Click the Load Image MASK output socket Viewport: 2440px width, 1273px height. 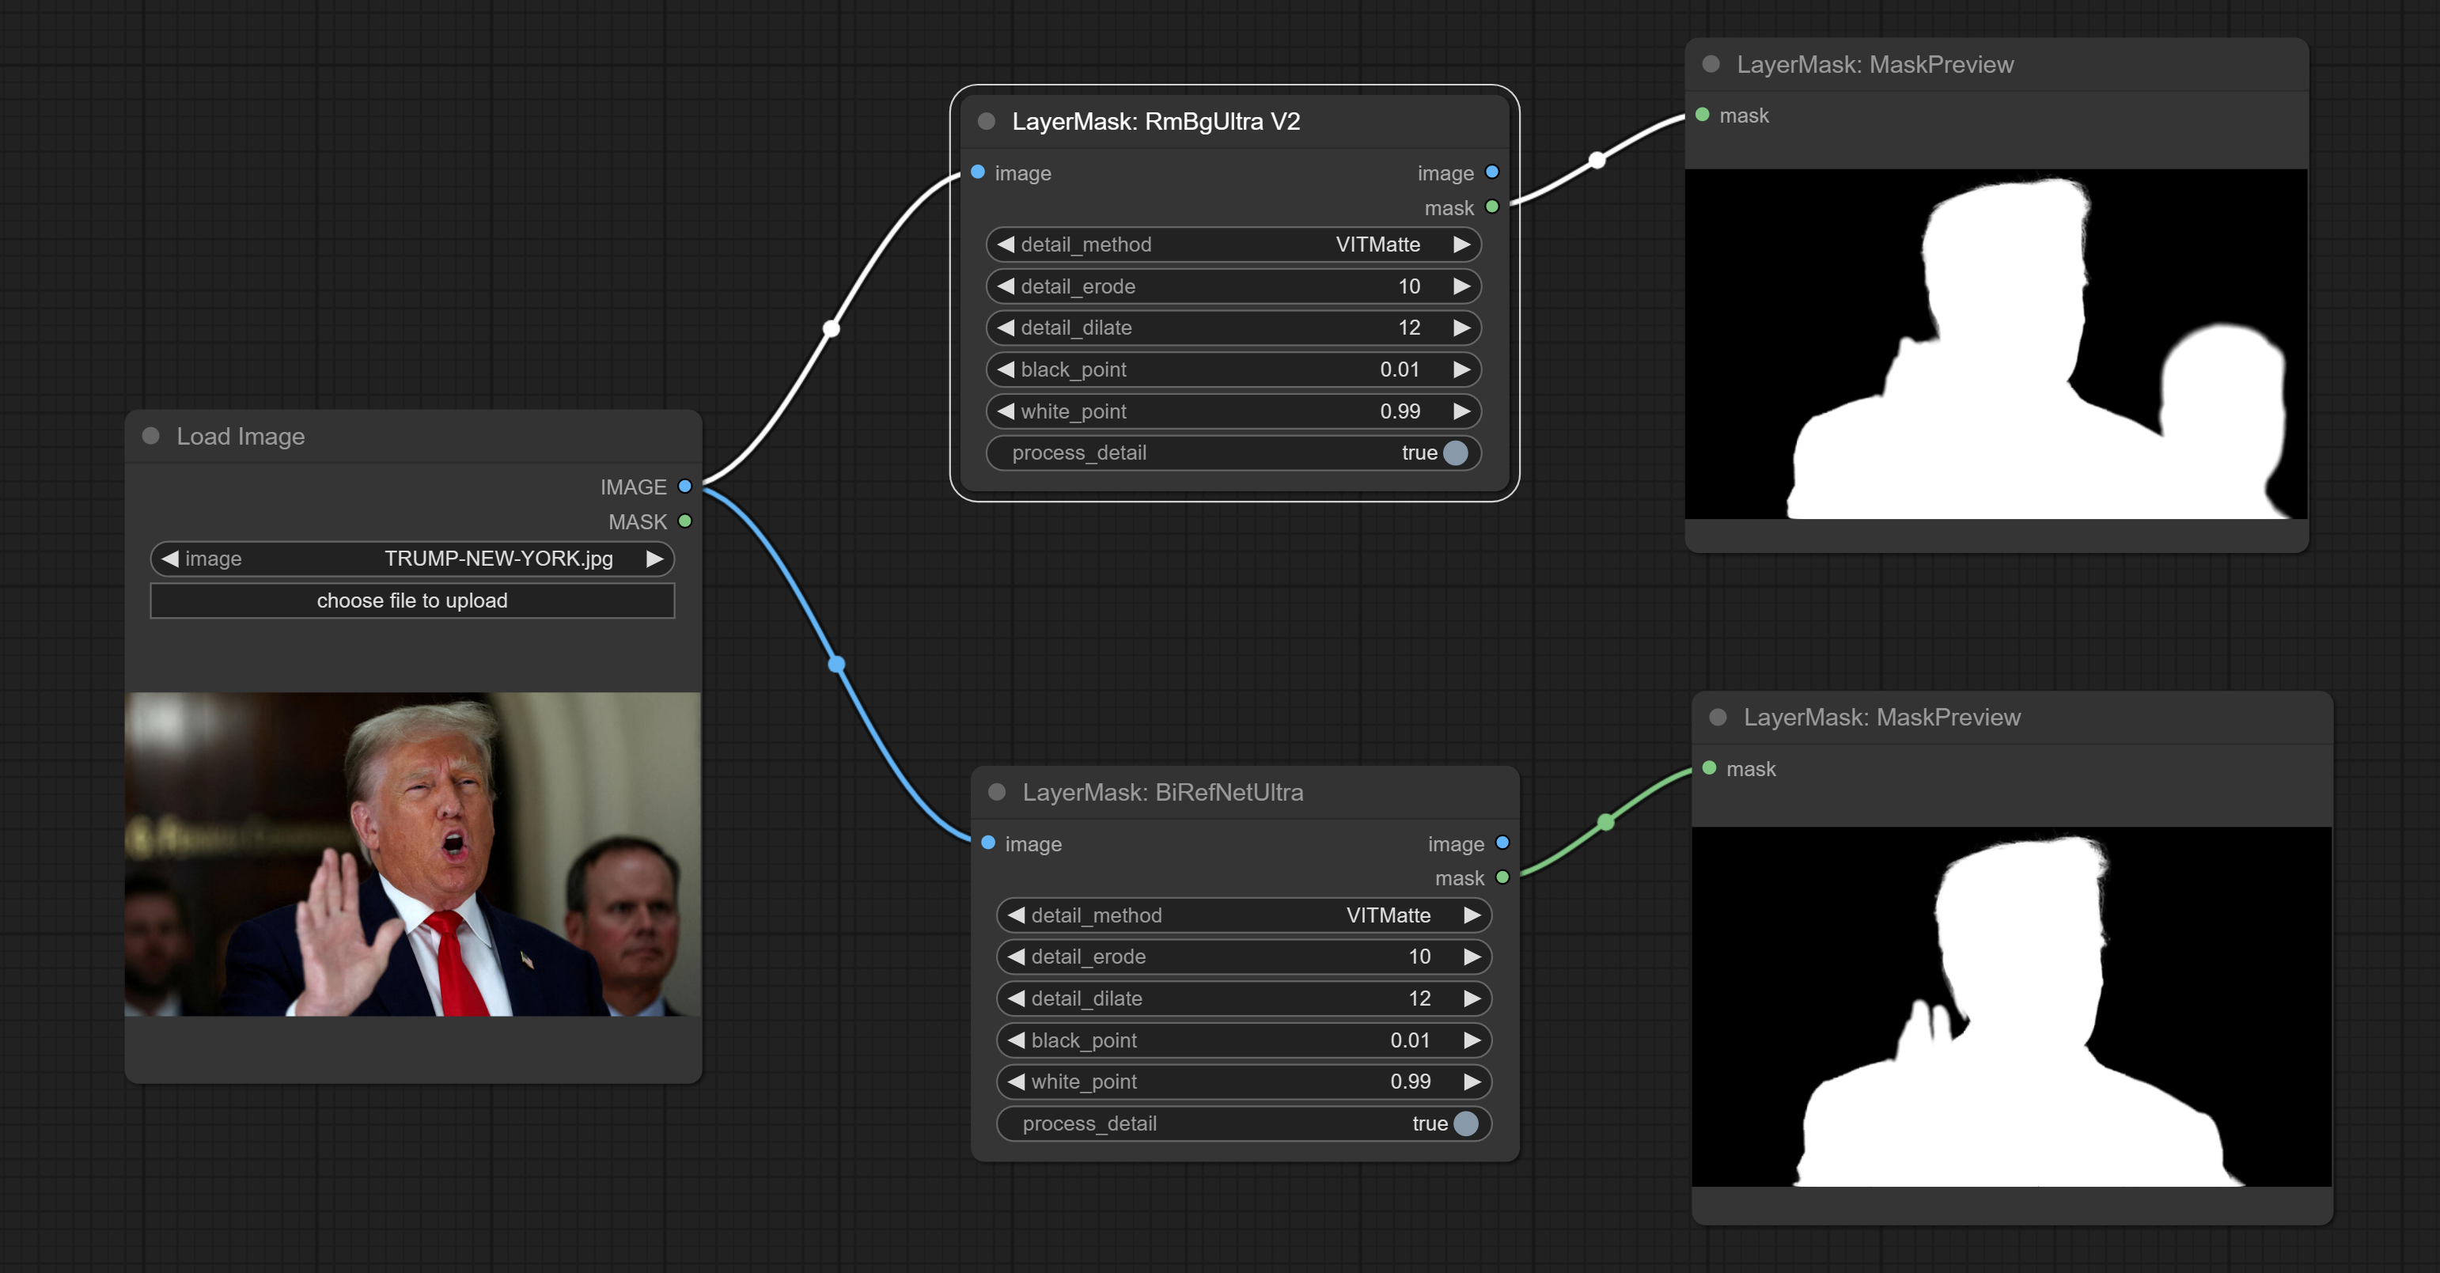coord(685,522)
